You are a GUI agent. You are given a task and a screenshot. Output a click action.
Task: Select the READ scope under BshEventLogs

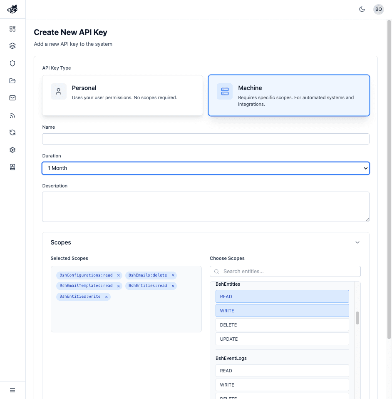pos(282,370)
